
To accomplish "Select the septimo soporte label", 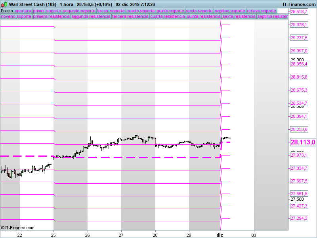I will pos(230,11).
